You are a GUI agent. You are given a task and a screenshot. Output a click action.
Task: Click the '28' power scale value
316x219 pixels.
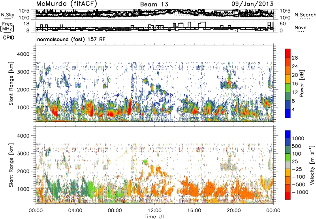pos(295,58)
